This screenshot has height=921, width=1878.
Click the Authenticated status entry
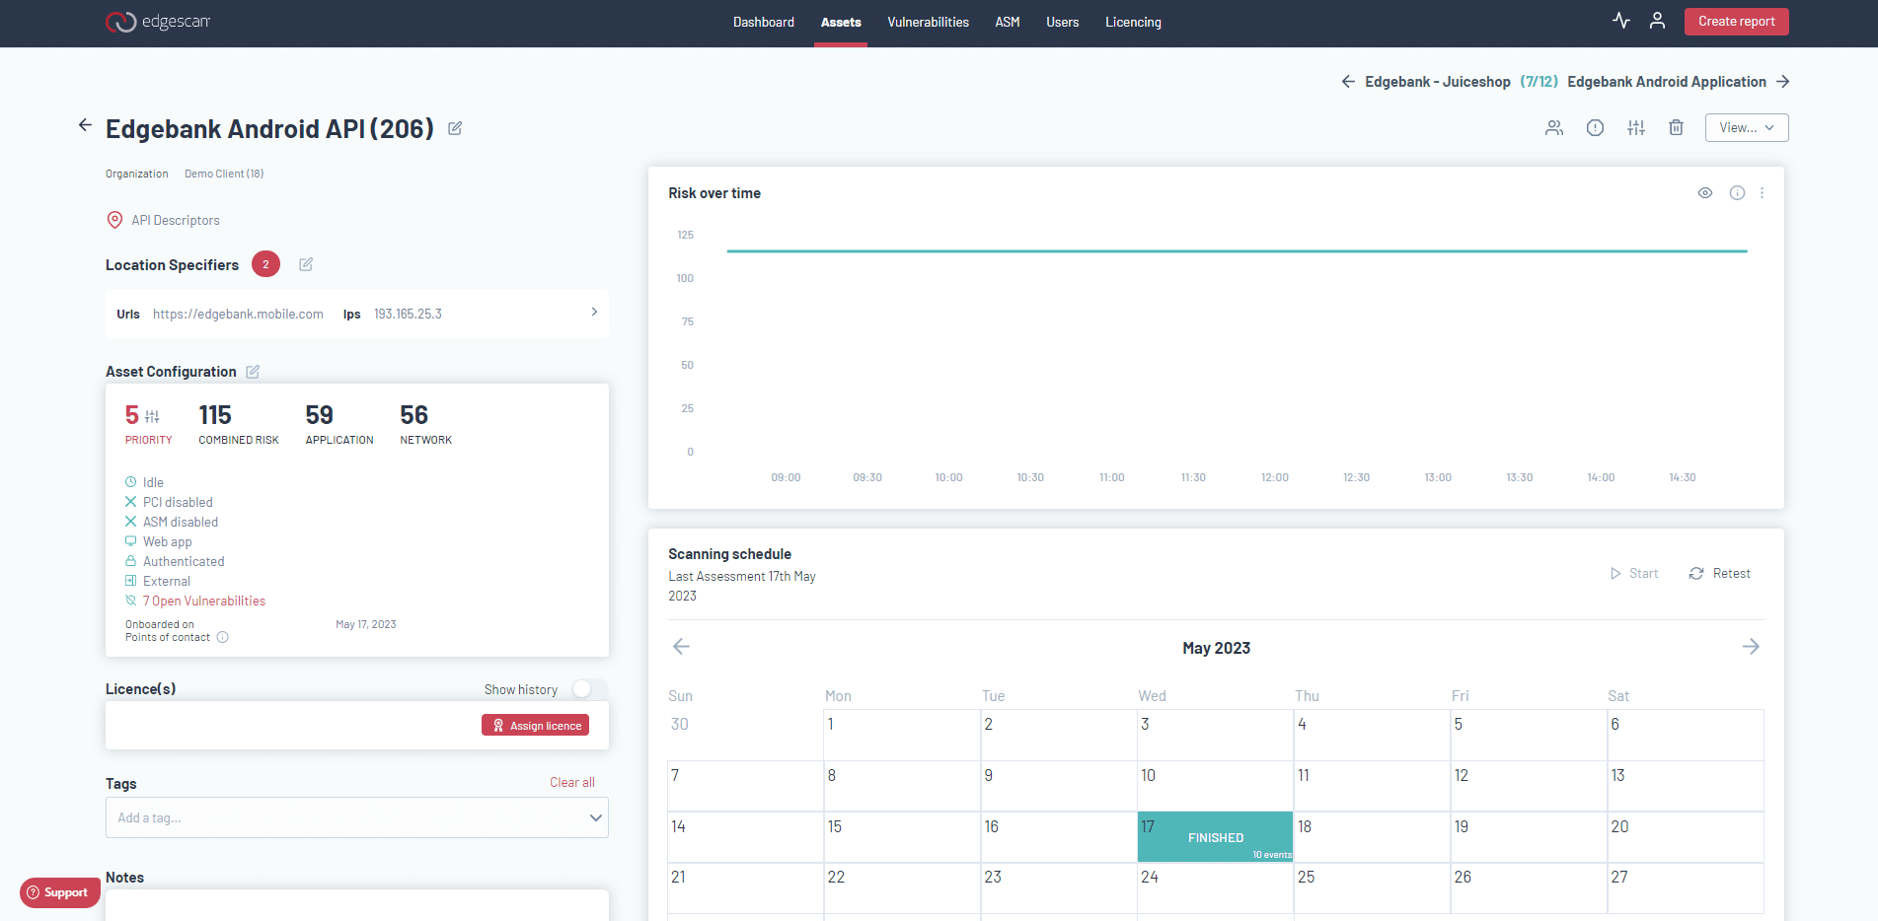click(x=184, y=561)
